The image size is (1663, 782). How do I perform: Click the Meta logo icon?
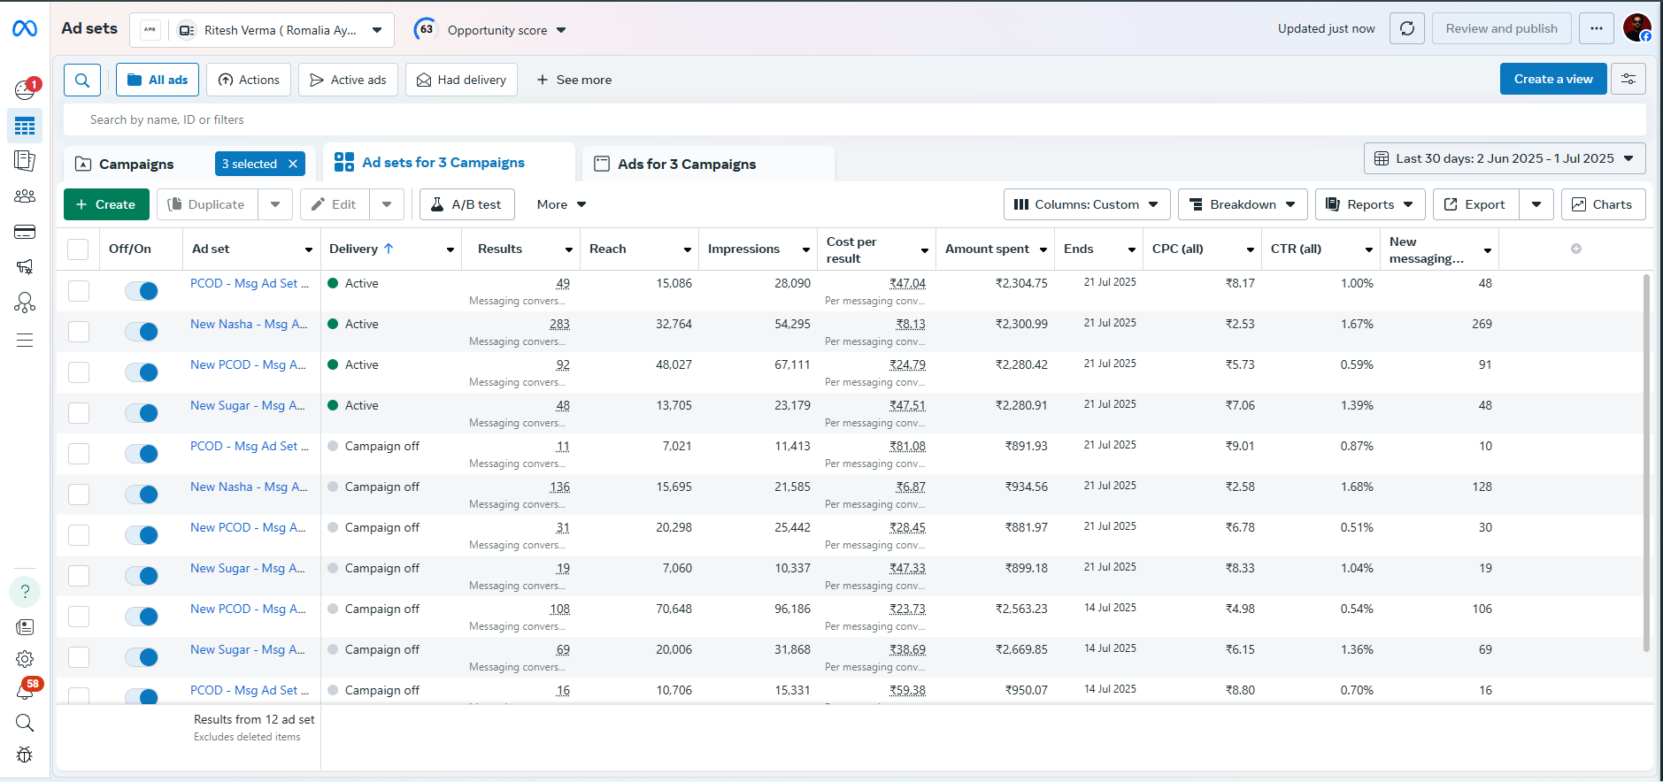(25, 29)
